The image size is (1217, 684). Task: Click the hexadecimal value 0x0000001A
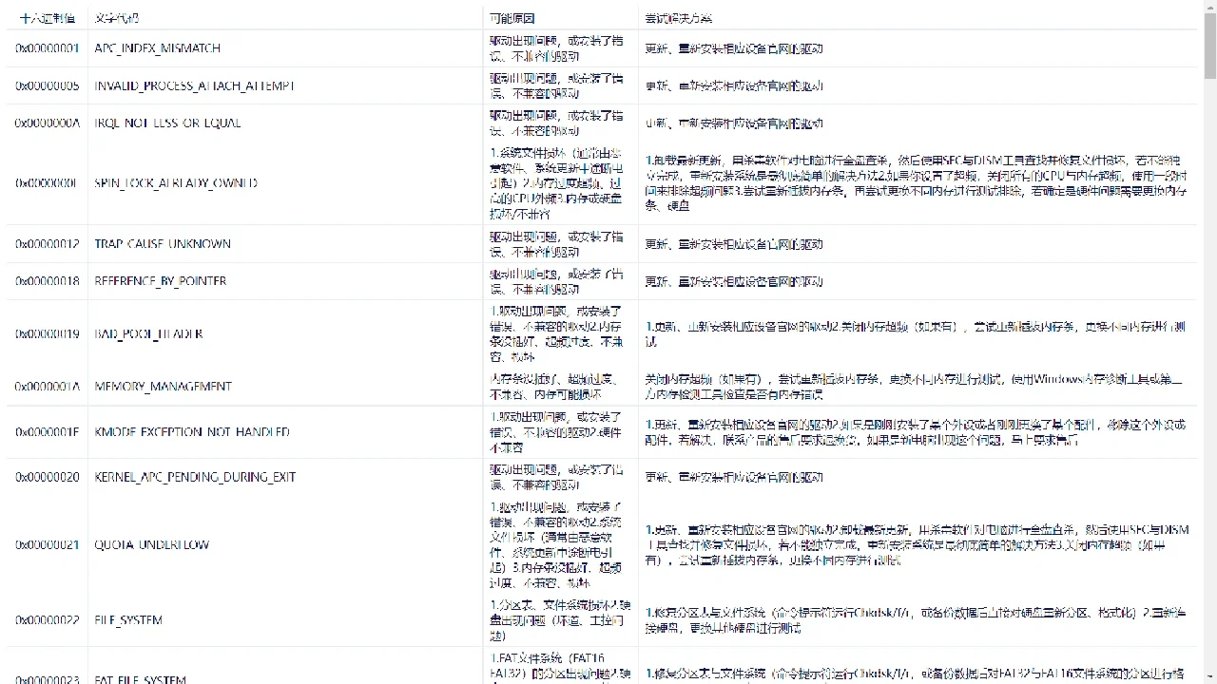tap(46, 386)
